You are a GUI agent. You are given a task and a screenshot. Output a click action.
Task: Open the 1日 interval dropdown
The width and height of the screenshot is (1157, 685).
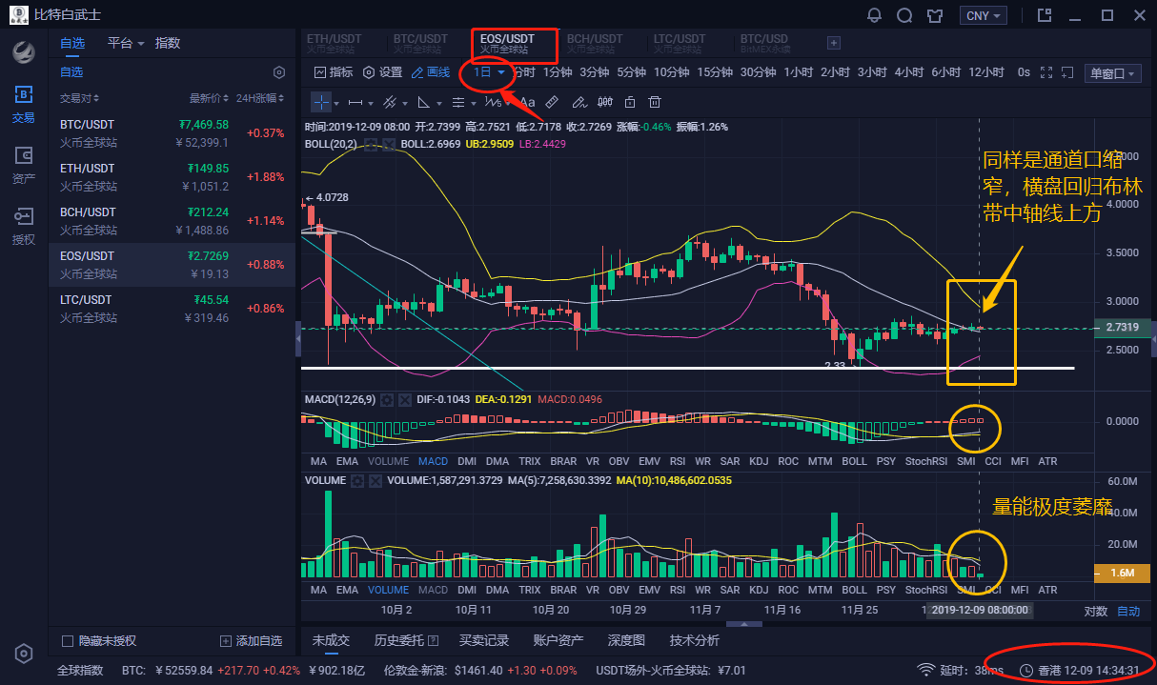pyautogui.click(x=489, y=72)
